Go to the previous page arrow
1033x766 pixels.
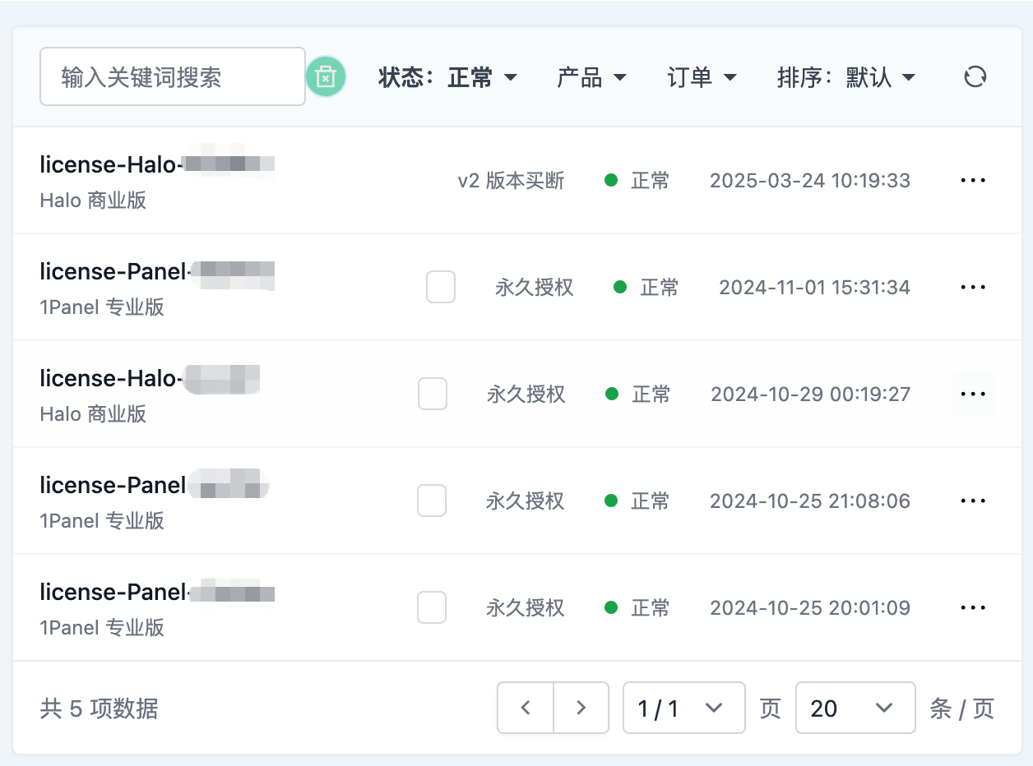526,708
